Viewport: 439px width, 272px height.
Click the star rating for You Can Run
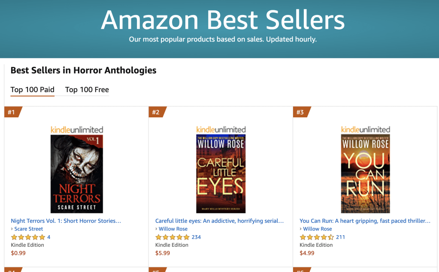click(317, 237)
